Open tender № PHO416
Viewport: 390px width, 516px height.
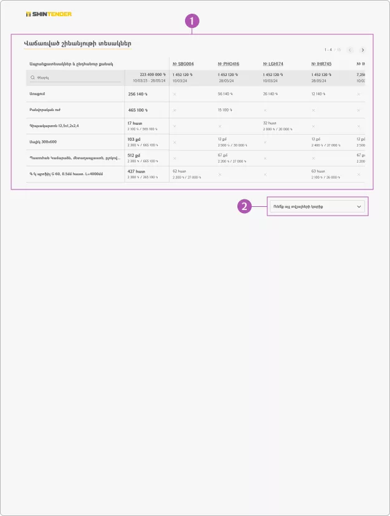[x=229, y=64]
